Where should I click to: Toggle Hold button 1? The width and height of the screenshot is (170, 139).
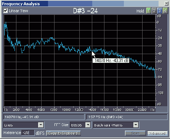point(149,11)
